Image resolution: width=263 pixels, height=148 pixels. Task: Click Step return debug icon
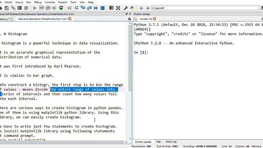pyautogui.click(x=90, y=8)
